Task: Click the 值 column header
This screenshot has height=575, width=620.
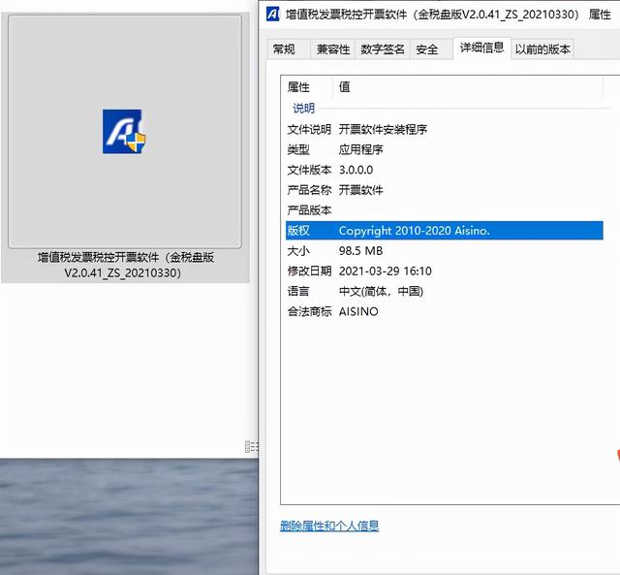Action: (468, 87)
